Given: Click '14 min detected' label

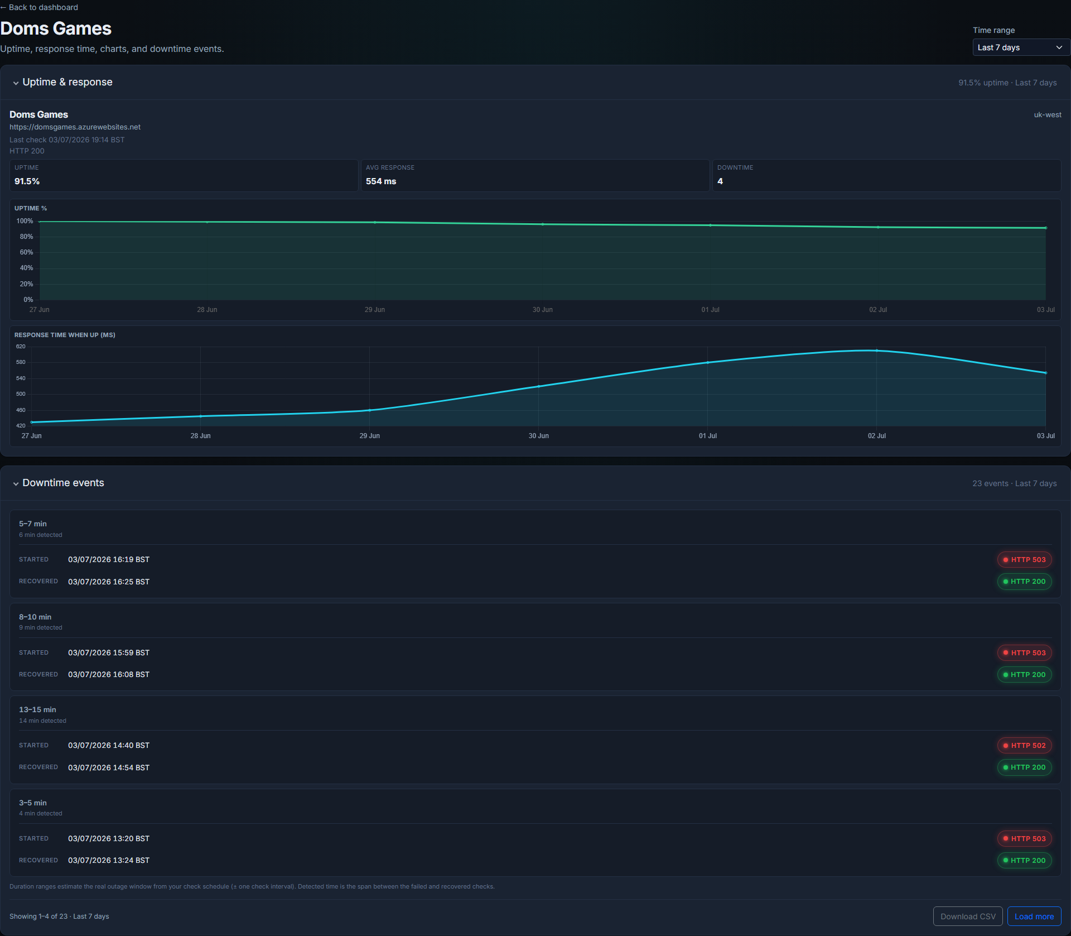Looking at the screenshot, I should (x=42, y=721).
